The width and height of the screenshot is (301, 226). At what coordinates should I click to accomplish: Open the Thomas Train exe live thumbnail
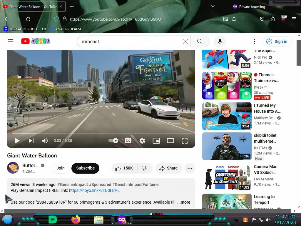point(227,86)
